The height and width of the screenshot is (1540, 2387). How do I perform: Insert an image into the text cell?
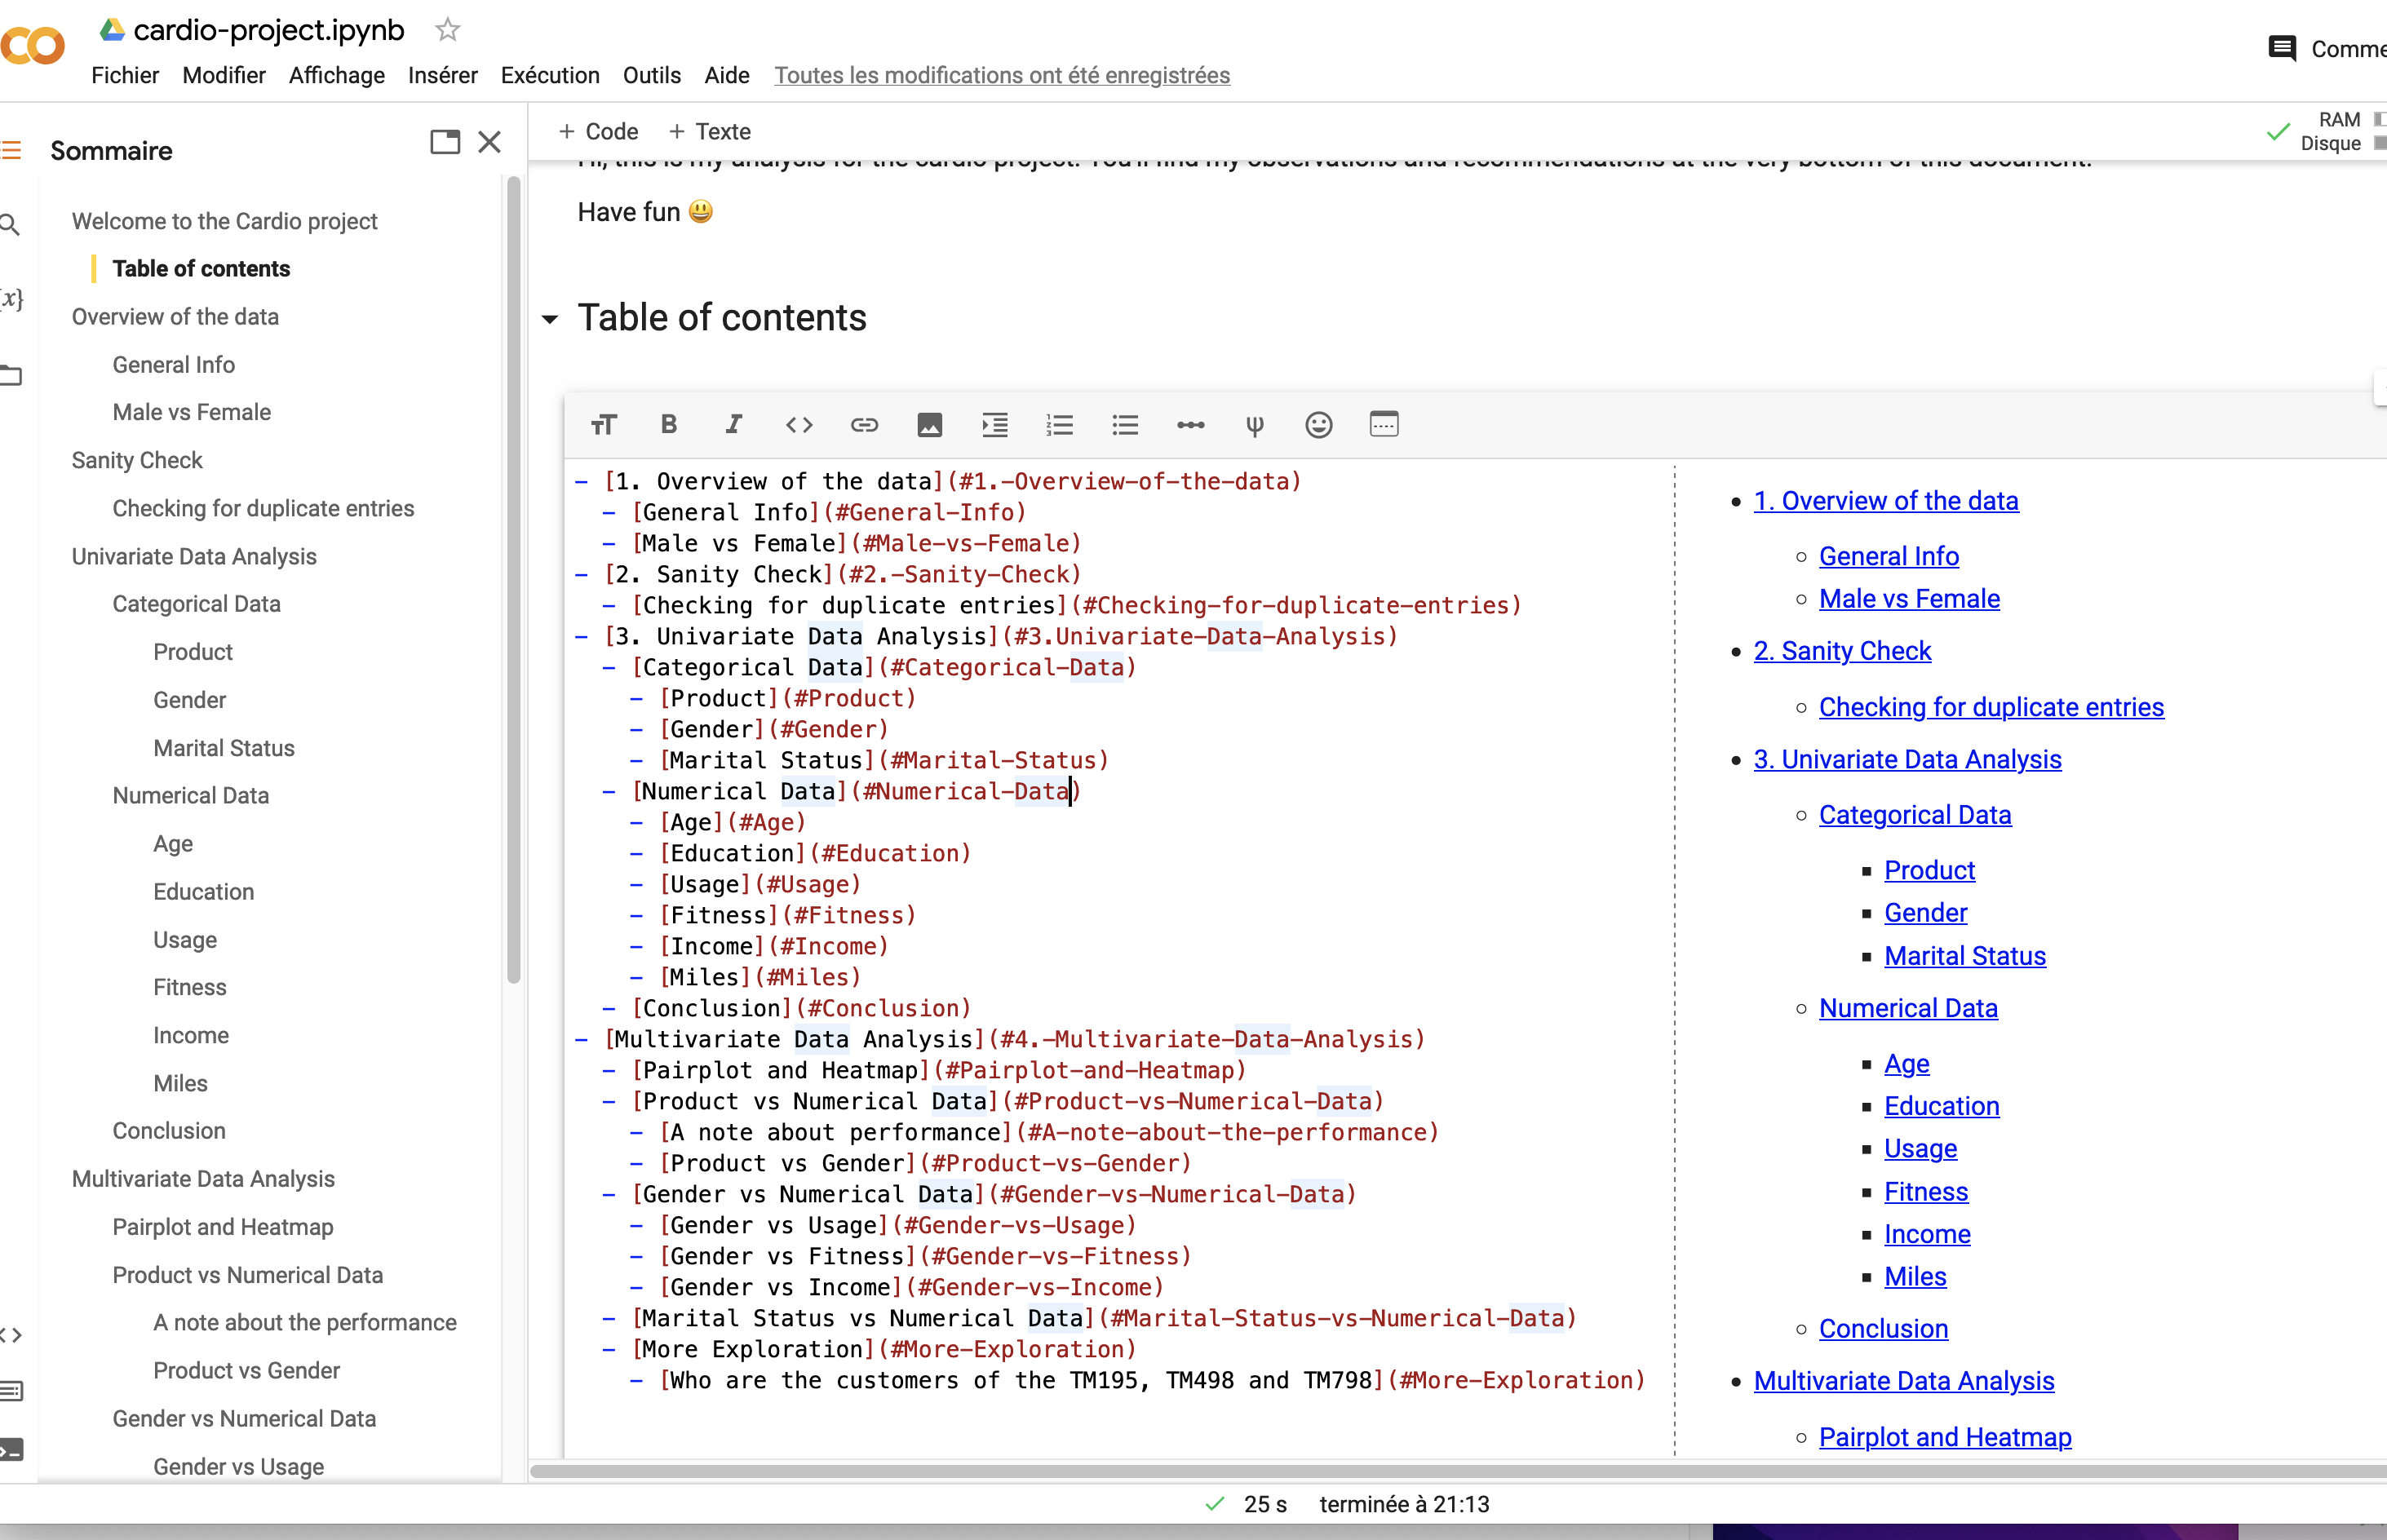[x=929, y=424]
